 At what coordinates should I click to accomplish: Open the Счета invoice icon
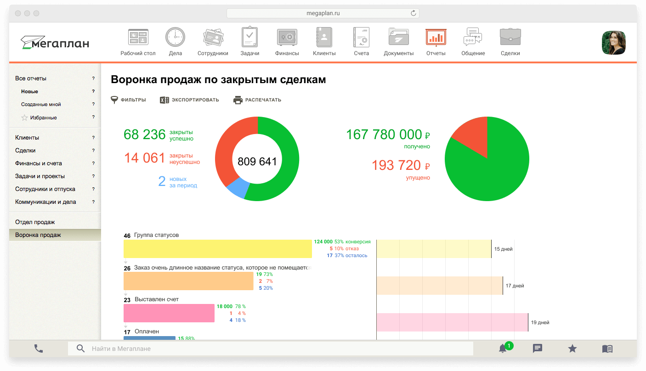pyautogui.click(x=362, y=37)
